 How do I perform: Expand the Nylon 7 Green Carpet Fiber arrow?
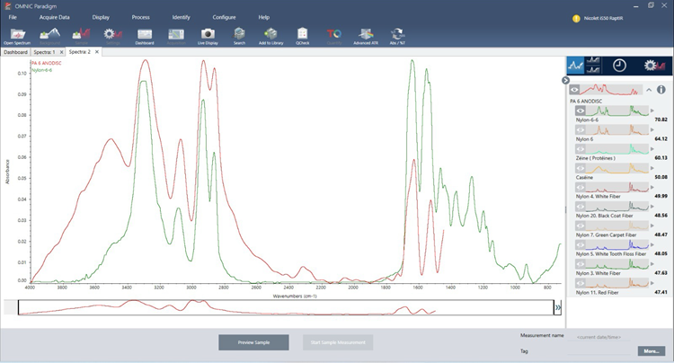[652, 226]
